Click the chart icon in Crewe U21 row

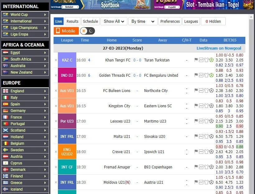point(201,152)
